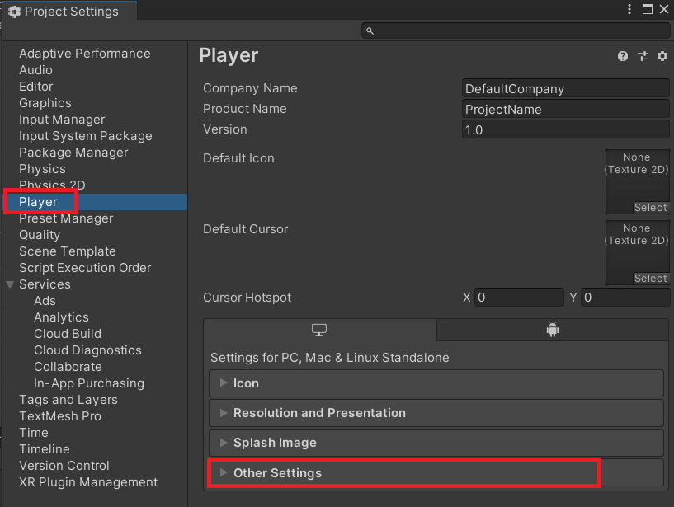Click the Default Cursor texture slot

637,252
